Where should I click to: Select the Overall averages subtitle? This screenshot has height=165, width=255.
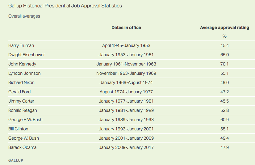pyautogui.click(x=24, y=16)
